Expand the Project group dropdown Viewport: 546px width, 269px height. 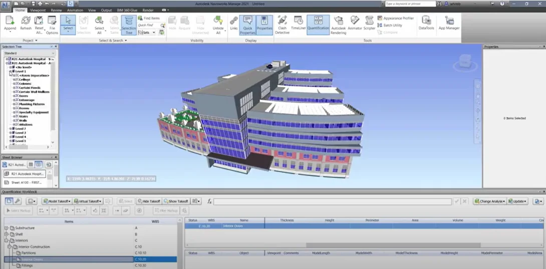[x=30, y=40]
